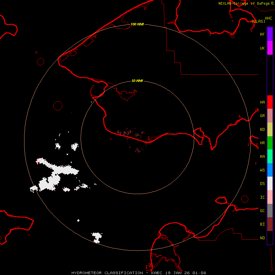The height and width of the screenshot is (275, 275).
Task: Click the 'HA' legend label
Action: tap(262, 102)
